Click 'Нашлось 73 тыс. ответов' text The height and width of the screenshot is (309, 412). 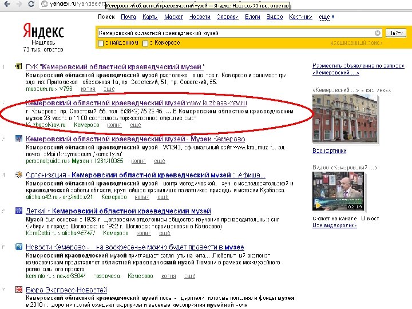(x=43, y=46)
